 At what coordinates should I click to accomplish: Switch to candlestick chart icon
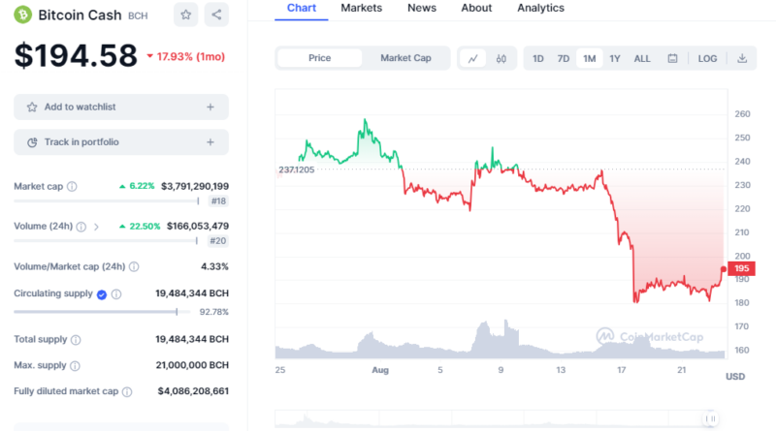point(501,58)
